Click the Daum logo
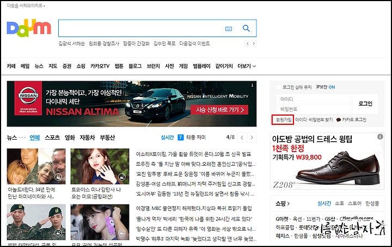The width and height of the screenshot is (392, 247). pyautogui.click(x=29, y=28)
